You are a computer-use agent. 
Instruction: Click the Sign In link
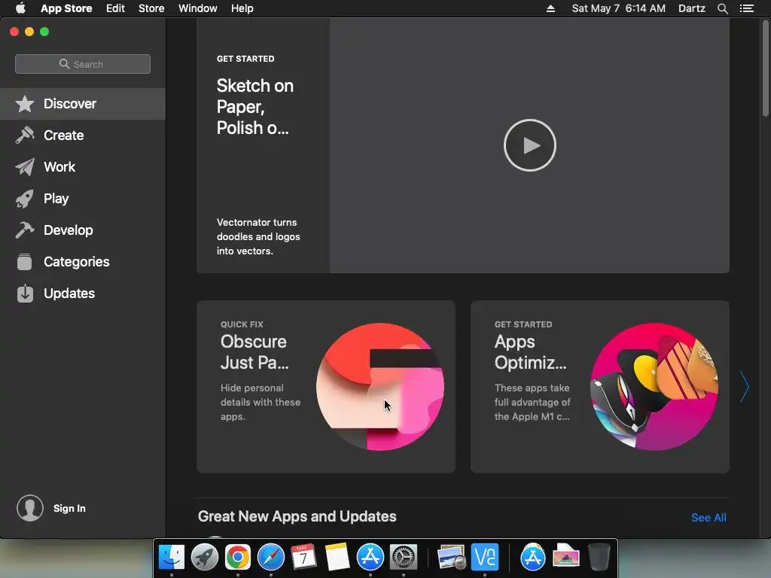point(69,508)
